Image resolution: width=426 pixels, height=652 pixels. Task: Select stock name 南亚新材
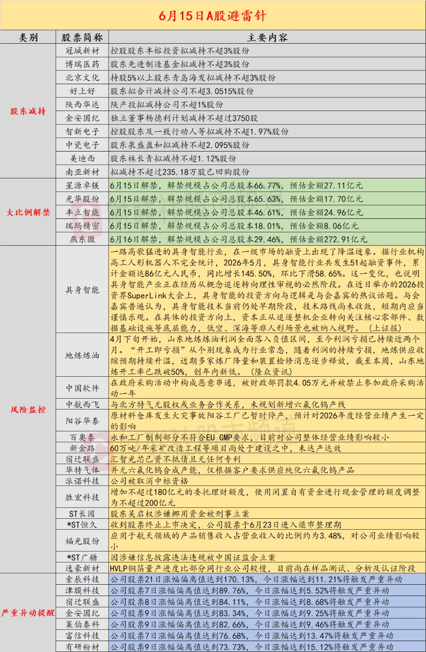(82, 172)
